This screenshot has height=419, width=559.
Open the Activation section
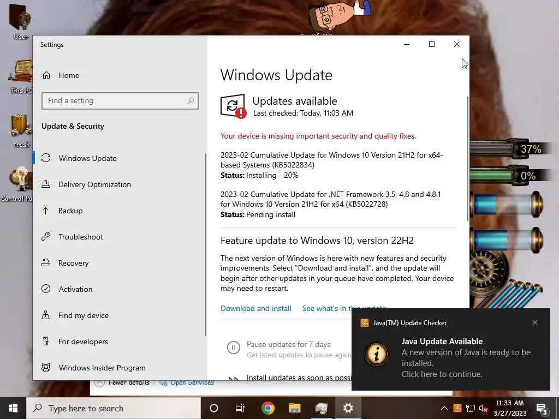(x=75, y=289)
